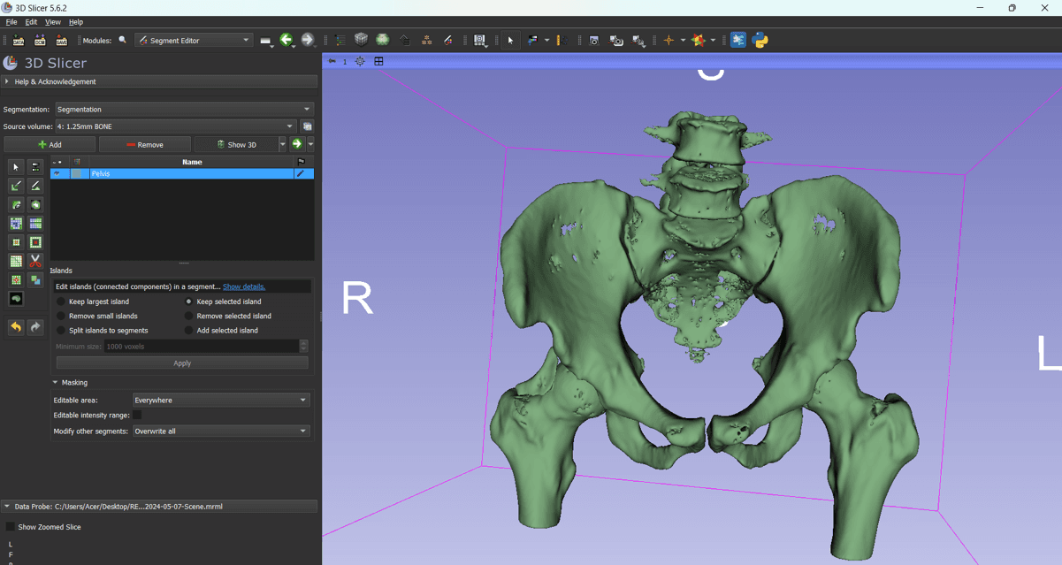This screenshot has height=565, width=1062.
Task: Select the Margin effect icon
Action: [x=16, y=242]
